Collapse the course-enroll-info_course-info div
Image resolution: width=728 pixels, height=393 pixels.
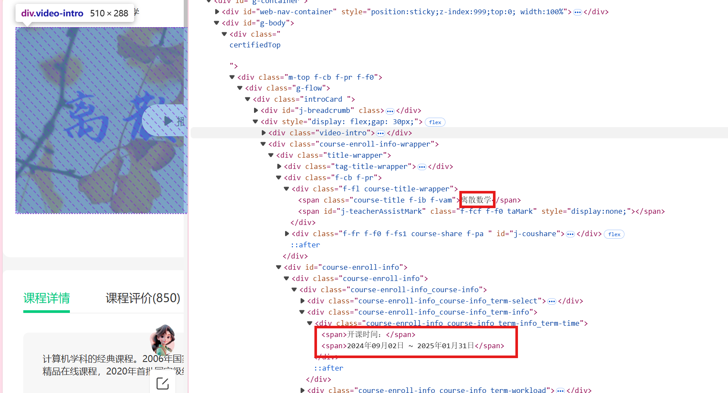295,290
